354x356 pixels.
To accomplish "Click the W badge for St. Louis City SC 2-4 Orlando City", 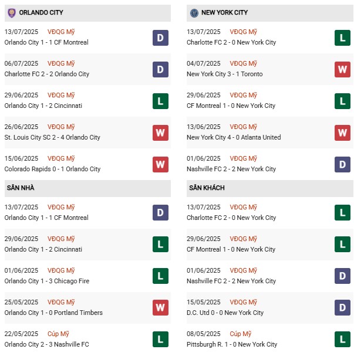I will pos(160,133).
